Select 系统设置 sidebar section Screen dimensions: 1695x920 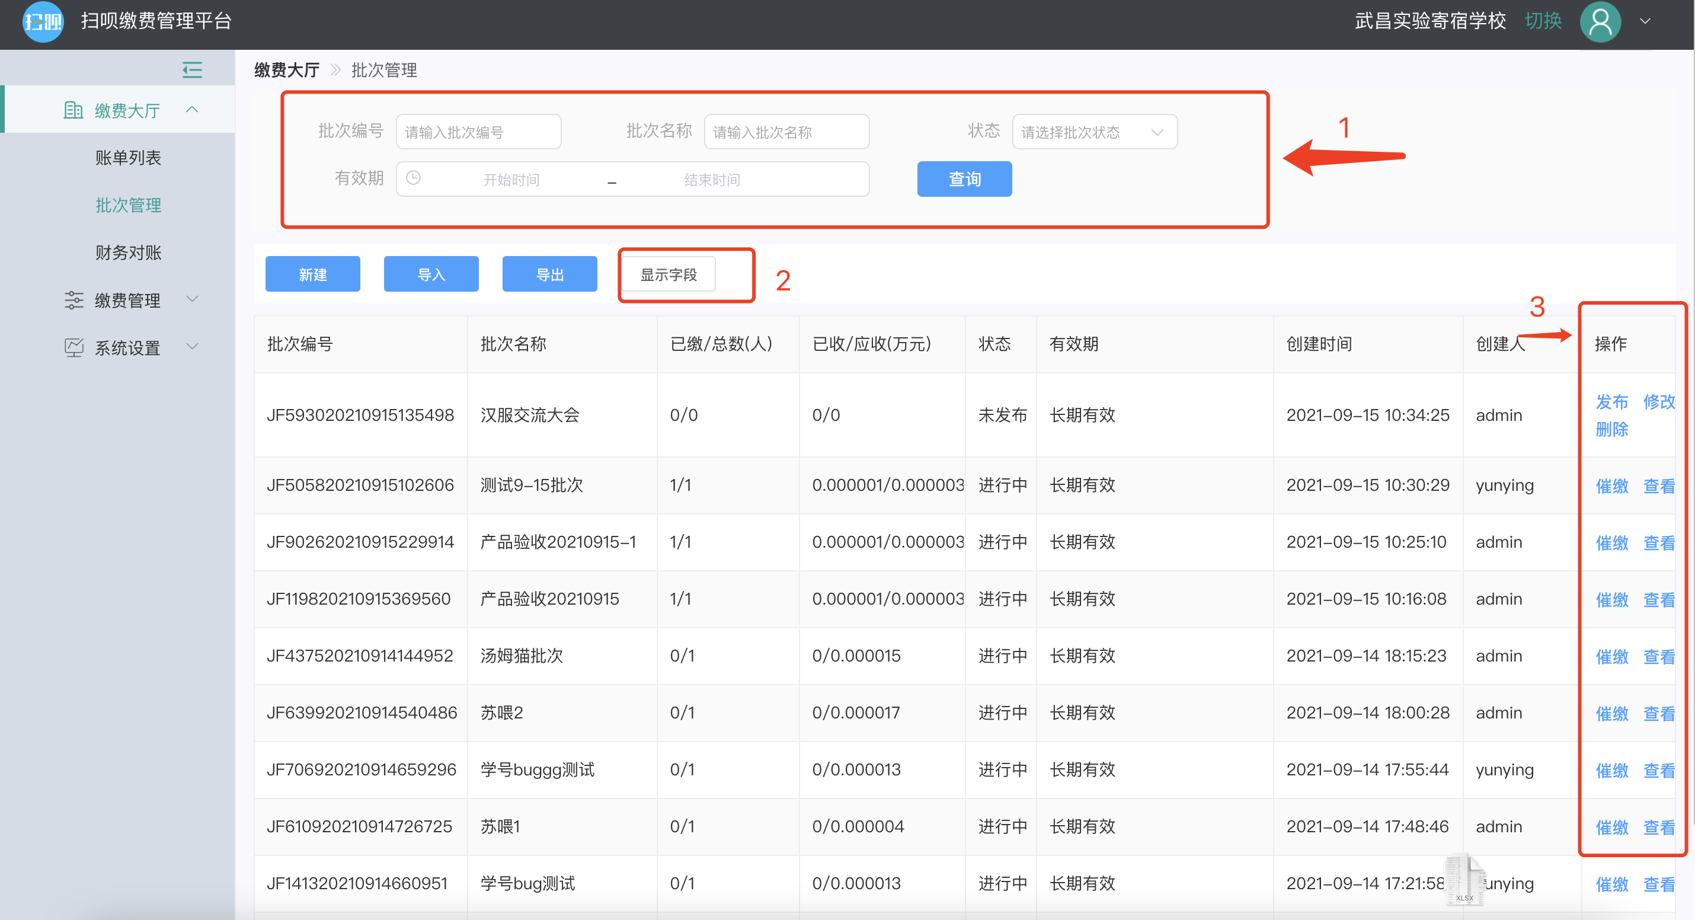point(119,347)
